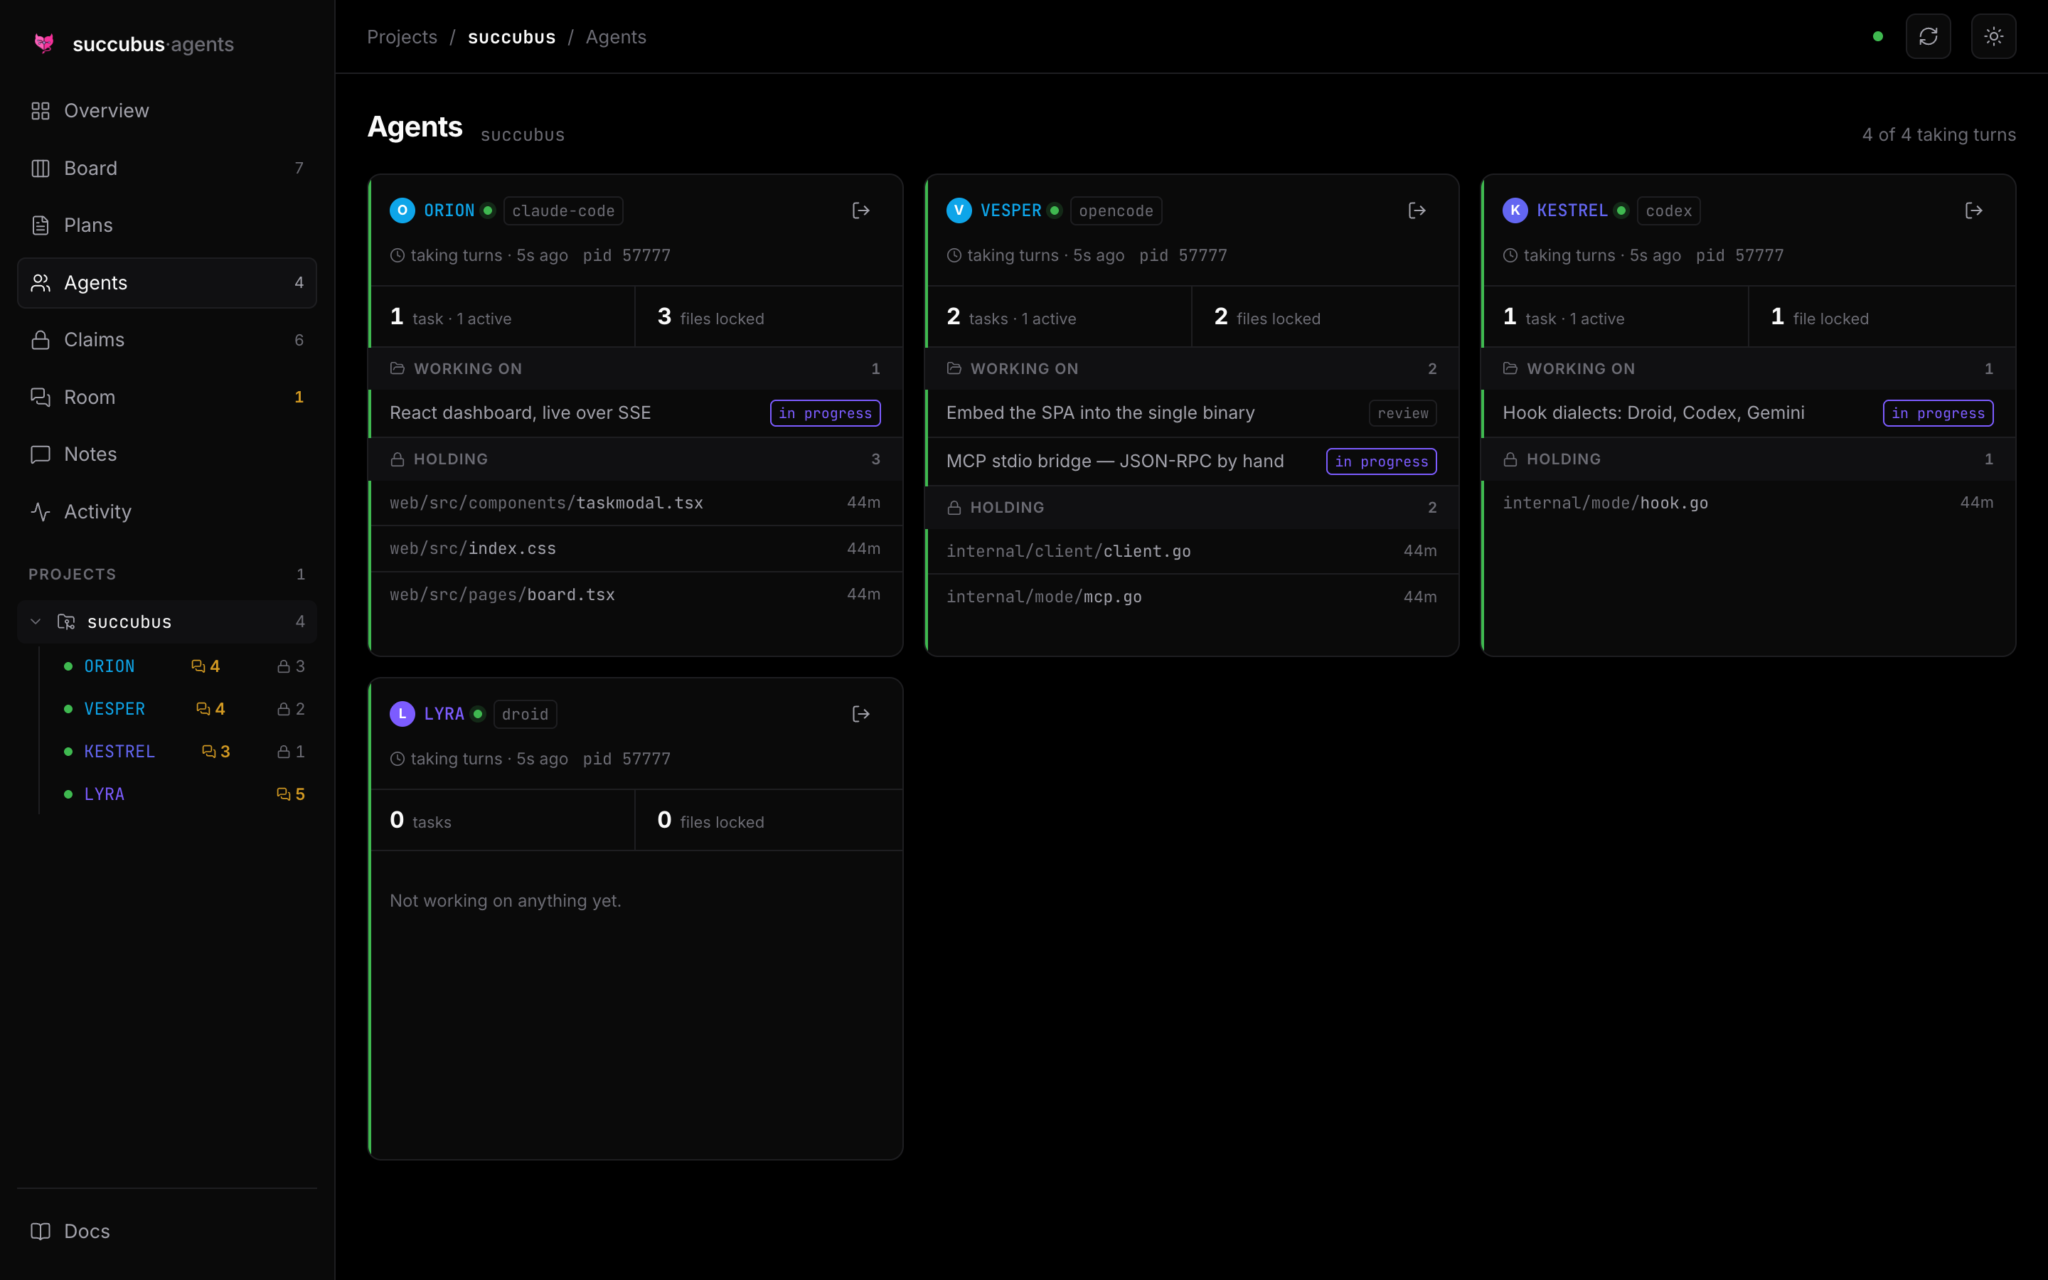
Task: Open the Claims page
Action: (166, 339)
